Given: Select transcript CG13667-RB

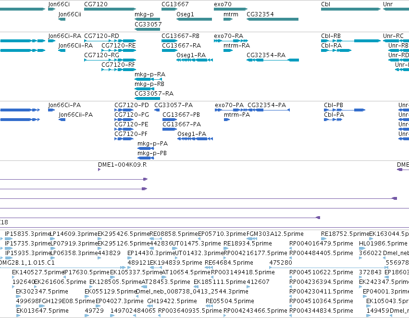Looking at the screenshot, I should point(169,41).
